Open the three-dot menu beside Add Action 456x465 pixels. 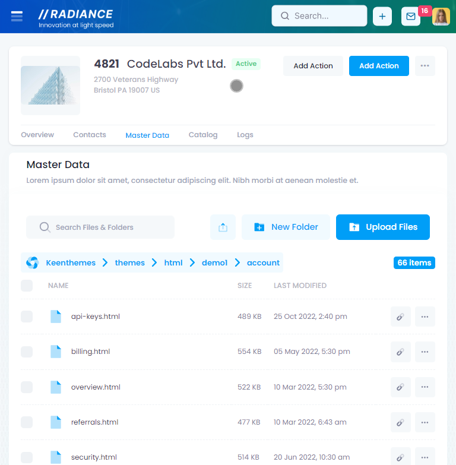click(425, 66)
